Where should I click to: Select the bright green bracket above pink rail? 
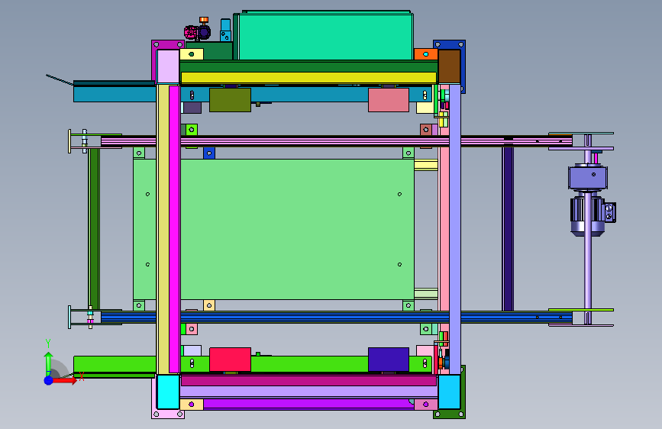(191, 130)
